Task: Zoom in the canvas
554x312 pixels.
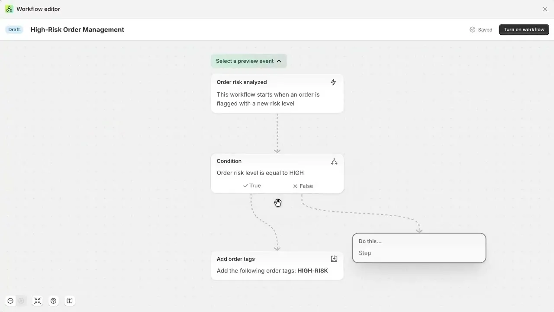Action: pyautogui.click(x=21, y=301)
